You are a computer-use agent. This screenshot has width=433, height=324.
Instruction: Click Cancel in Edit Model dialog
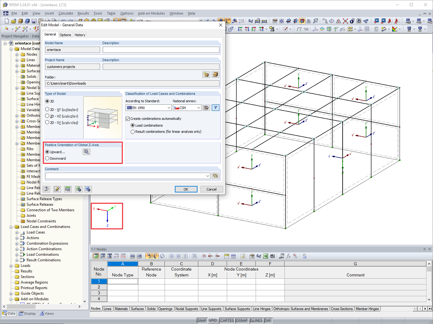pos(212,189)
